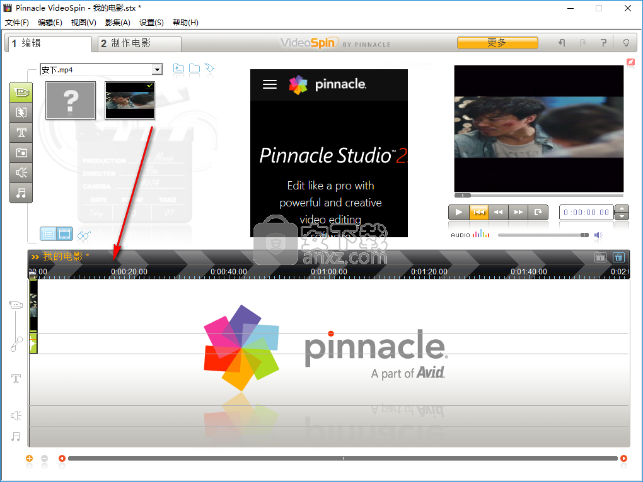Switch album to details list view
Viewport: 643px width, 482px height.
(x=49, y=234)
